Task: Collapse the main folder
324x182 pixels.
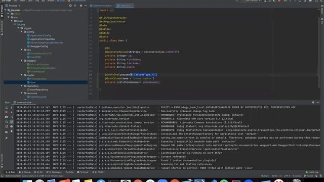Action: coord(12,21)
